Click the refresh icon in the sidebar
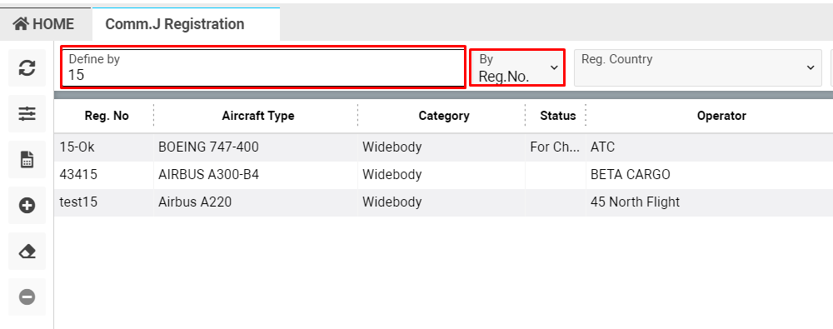Viewport: 833px width, 329px height. tap(27, 68)
